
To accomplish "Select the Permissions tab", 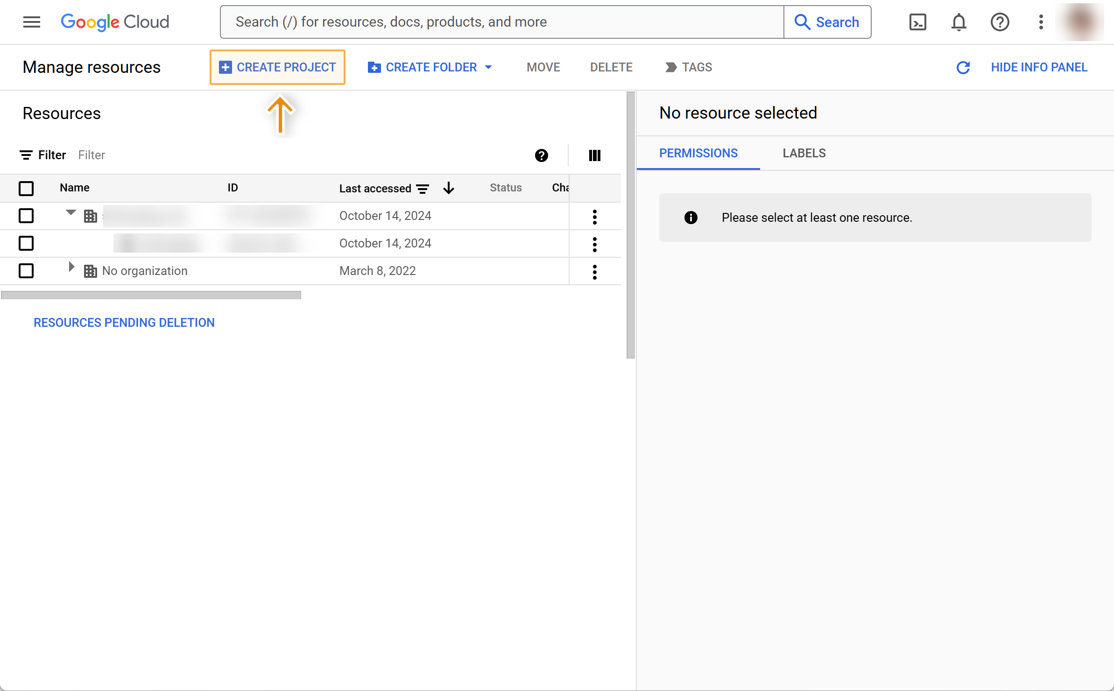I will (x=698, y=153).
